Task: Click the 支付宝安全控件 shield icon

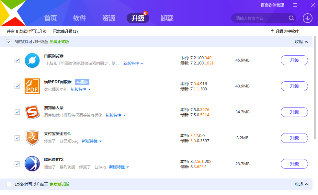Action: pos(32,138)
